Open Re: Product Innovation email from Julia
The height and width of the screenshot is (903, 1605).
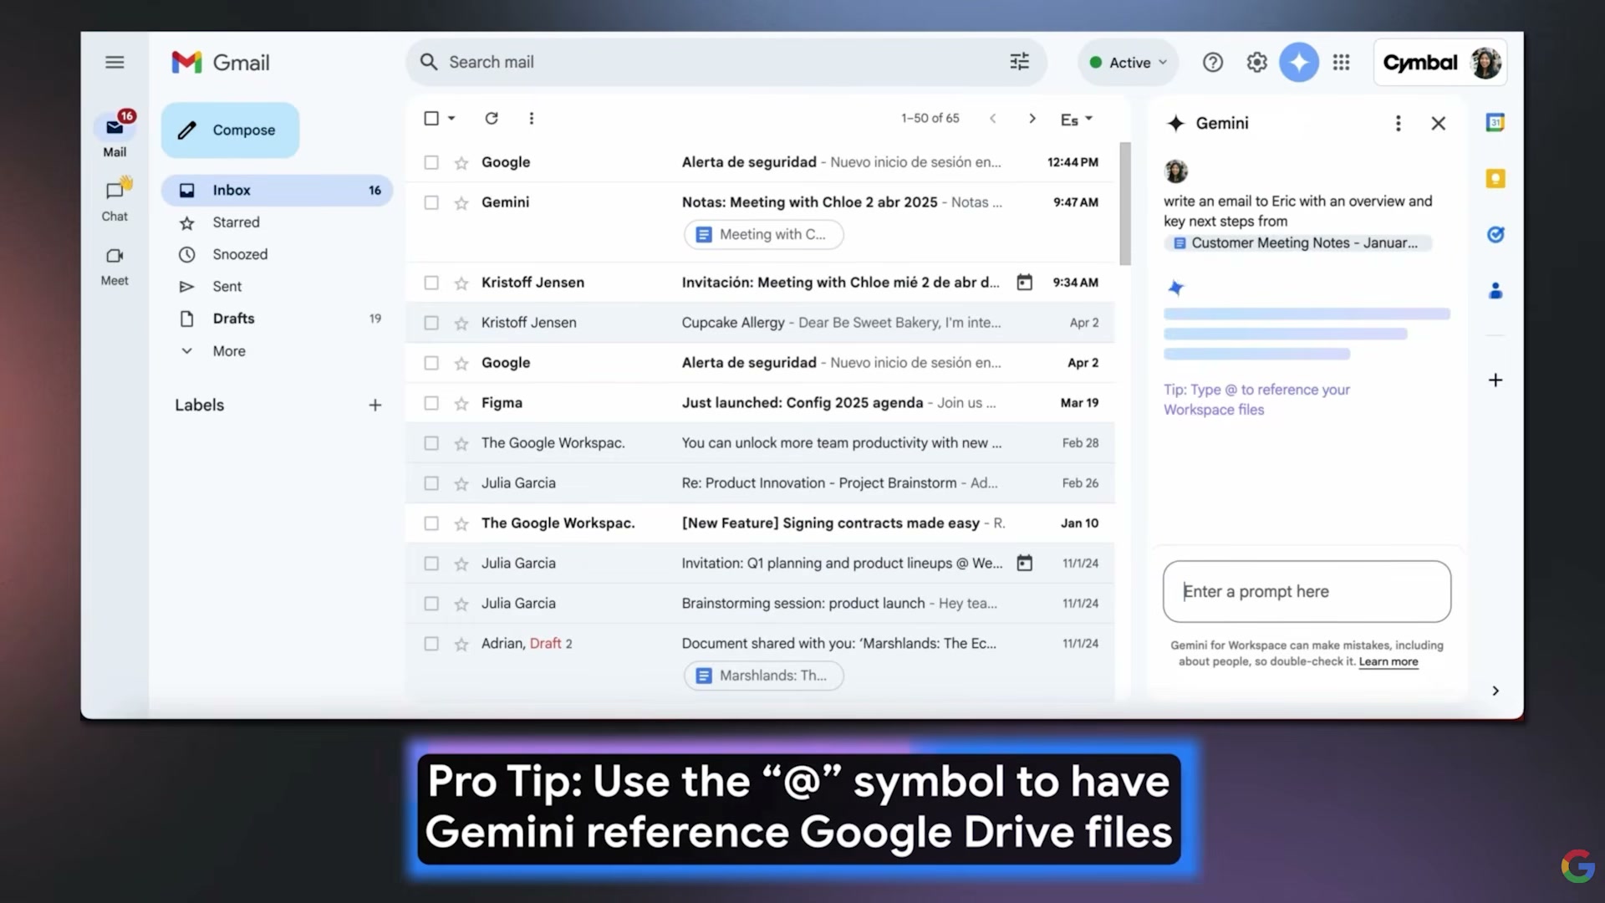[x=760, y=483]
